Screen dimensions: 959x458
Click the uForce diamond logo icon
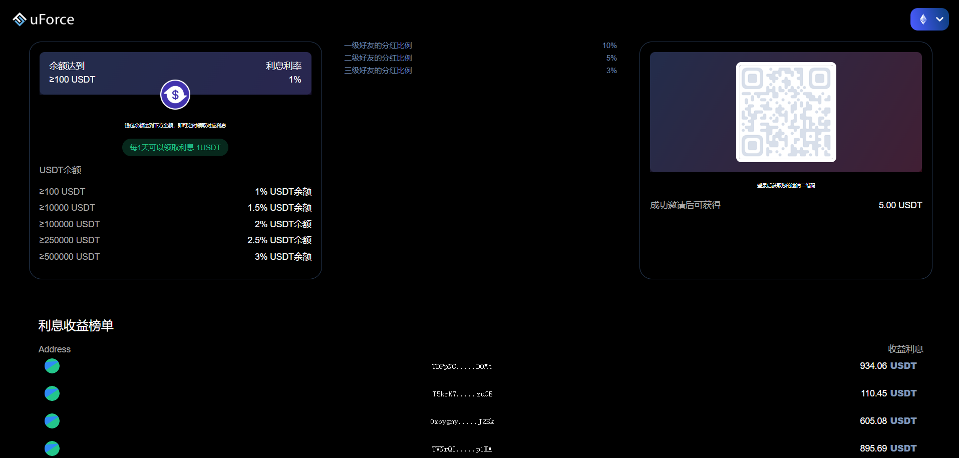tap(19, 19)
